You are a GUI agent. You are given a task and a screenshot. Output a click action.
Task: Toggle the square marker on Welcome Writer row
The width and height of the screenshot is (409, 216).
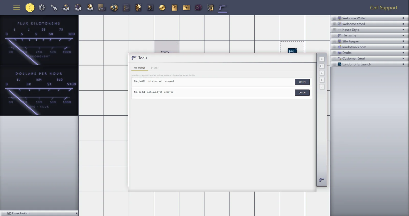point(403,18)
